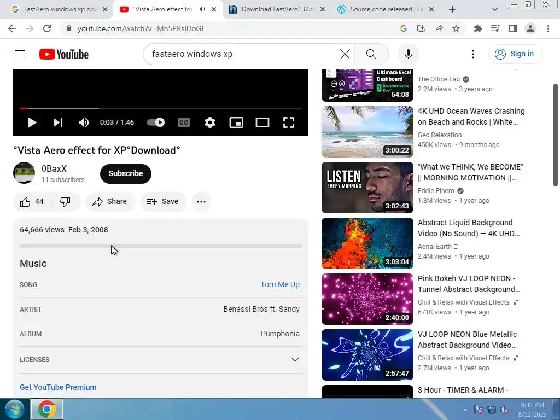This screenshot has height=420, width=560.
Task: Click the Sign in button
Action: tap(515, 54)
